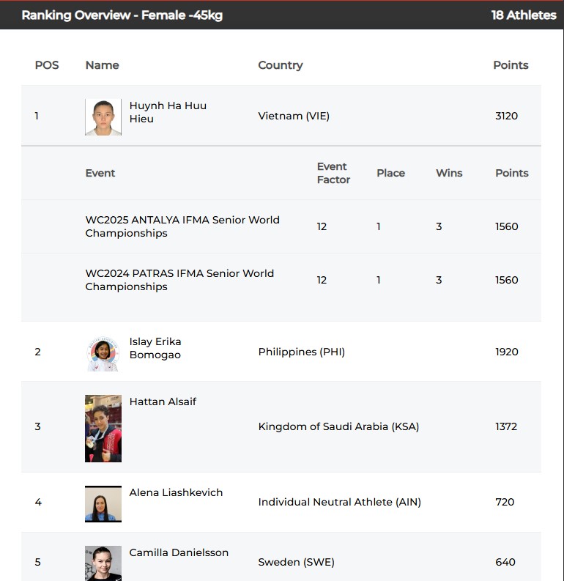Select the WC2024 PATRAS World Championships event

[x=179, y=280]
